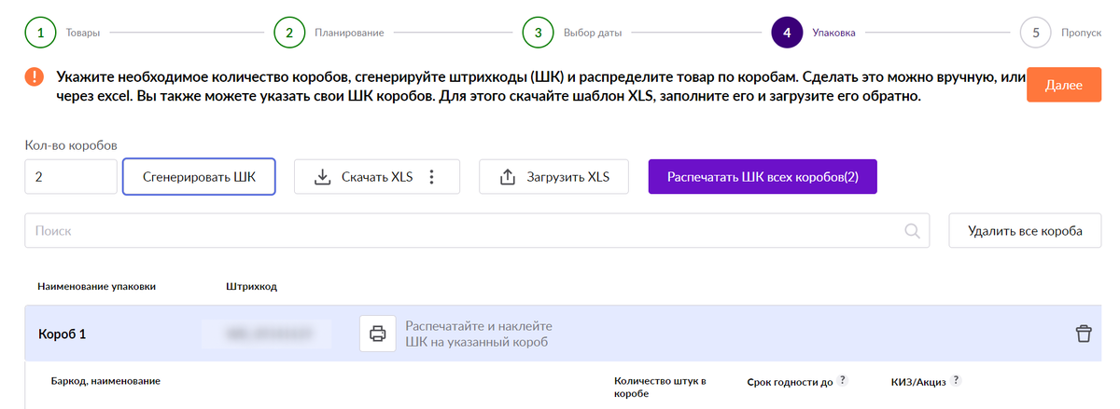Image resolution: width=1120 pixels, height=409 pixels.
Task: Open help icon next to КИЗ/Акциз
Action: coord(956,380)
